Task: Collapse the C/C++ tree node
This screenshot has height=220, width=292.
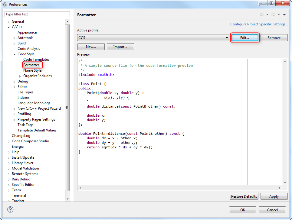Action: [x=8, y=27]
